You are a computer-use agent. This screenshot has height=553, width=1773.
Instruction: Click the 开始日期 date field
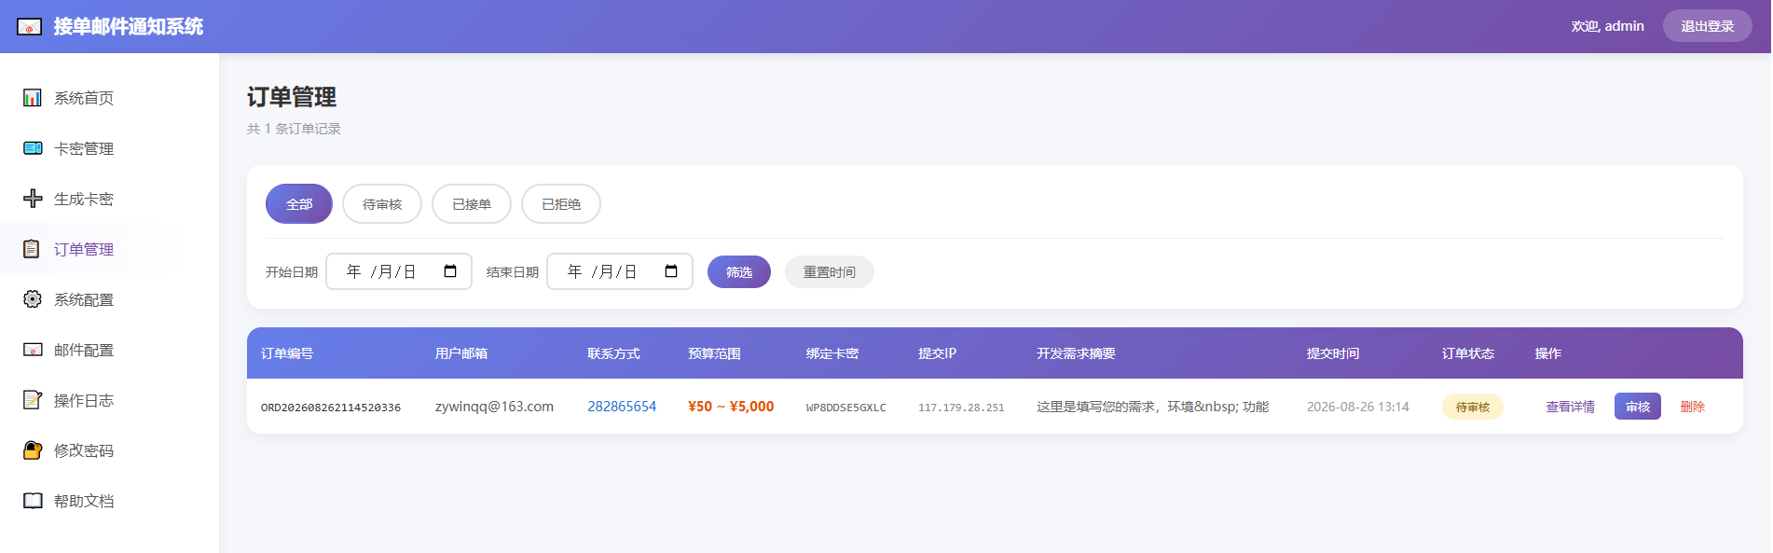click(x=399, y=271)
